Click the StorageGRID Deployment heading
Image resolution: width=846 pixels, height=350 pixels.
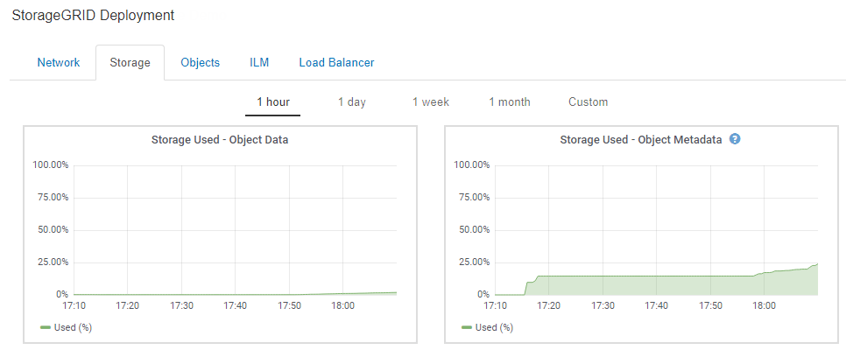pos(93,16)
